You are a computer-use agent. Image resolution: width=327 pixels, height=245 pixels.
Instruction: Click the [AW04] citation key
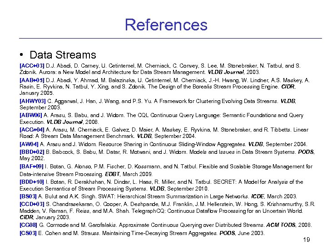29,144
